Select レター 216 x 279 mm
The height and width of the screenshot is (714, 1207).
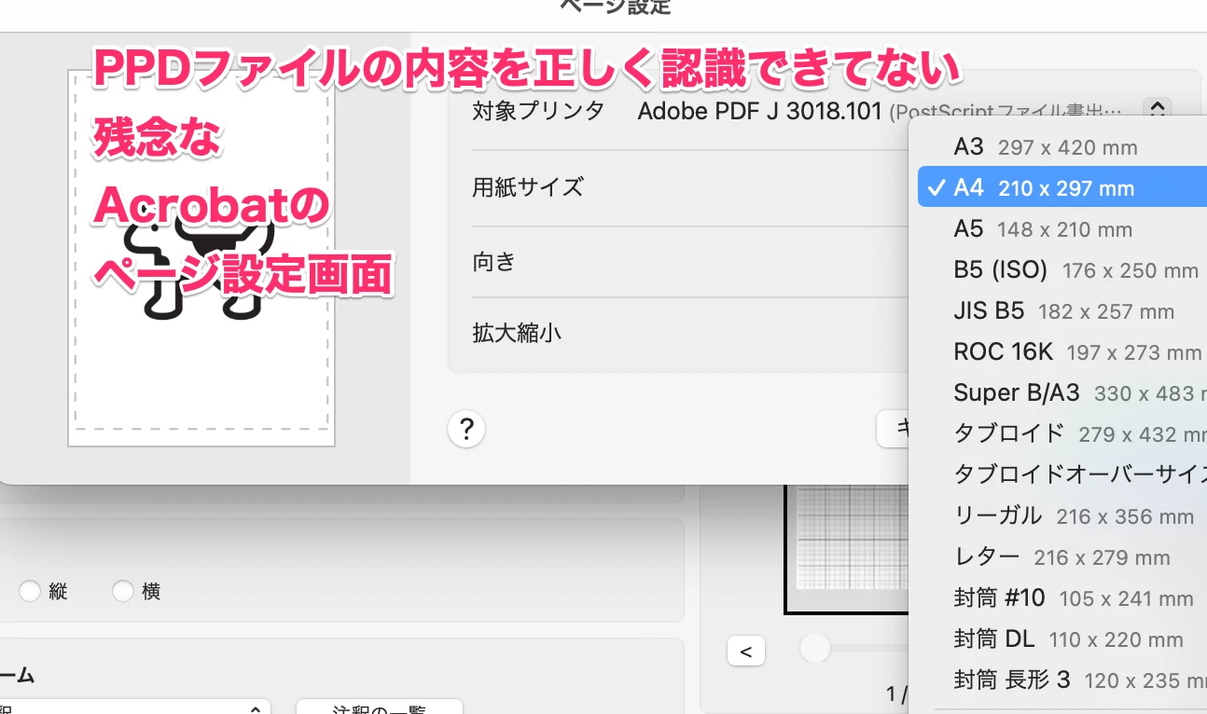[x=1062, y=557]
